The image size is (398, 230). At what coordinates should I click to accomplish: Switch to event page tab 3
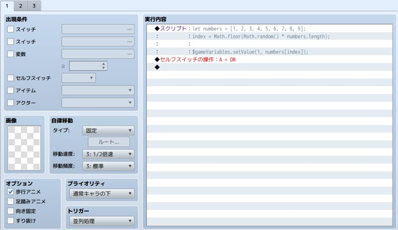pos(34,6)
